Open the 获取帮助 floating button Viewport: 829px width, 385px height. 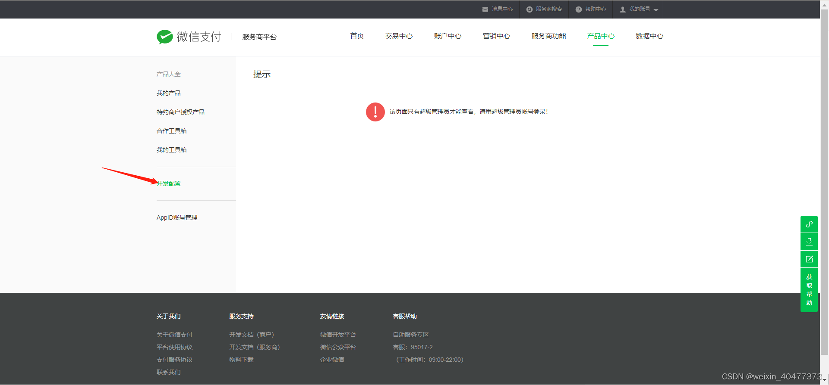[809, 290]
